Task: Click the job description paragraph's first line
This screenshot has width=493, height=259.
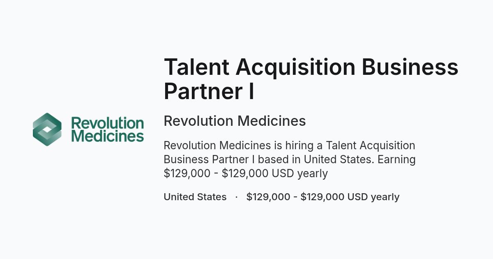Action: click(x=290, y=146)
